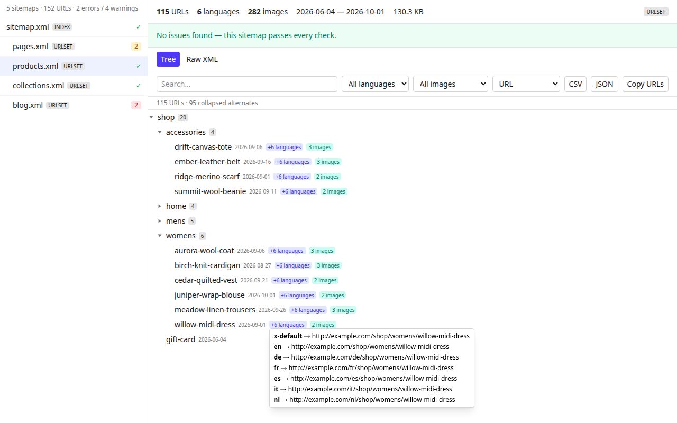Click the pages.xml warning count badge
The height and width of the screenshot is (423, 677).
click(136, 47)
